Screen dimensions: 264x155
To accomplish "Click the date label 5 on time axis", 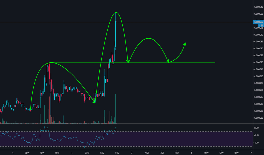I will (13, 153).
